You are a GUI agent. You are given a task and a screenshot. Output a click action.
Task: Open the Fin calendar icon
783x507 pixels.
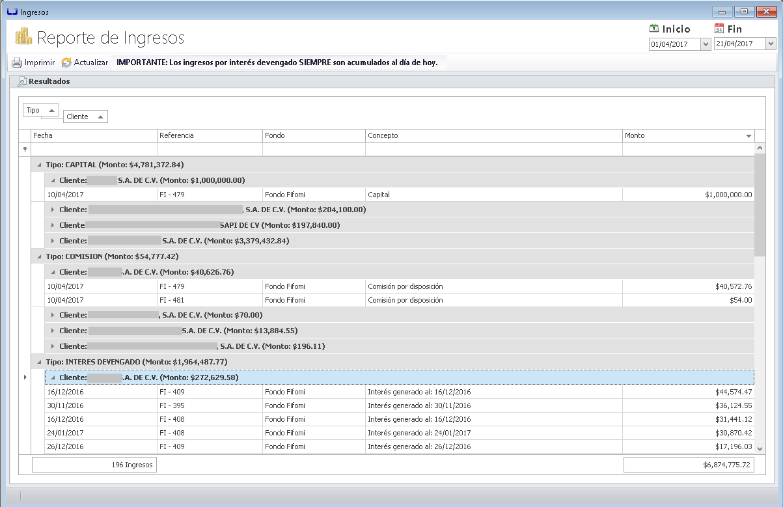719,29
